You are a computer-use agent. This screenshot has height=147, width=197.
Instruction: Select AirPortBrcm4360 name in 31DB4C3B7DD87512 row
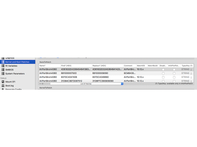[48, 81]
